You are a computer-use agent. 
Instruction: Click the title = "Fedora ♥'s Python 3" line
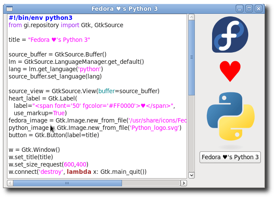click(x=49, y=40)
